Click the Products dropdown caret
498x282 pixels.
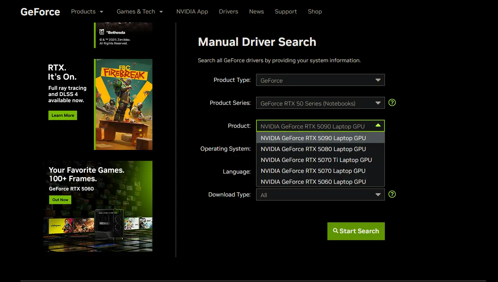click(101, 12)
